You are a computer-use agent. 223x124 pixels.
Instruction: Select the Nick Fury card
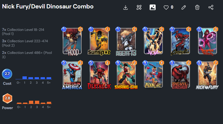pyautogui.click(x=207, y=75)
